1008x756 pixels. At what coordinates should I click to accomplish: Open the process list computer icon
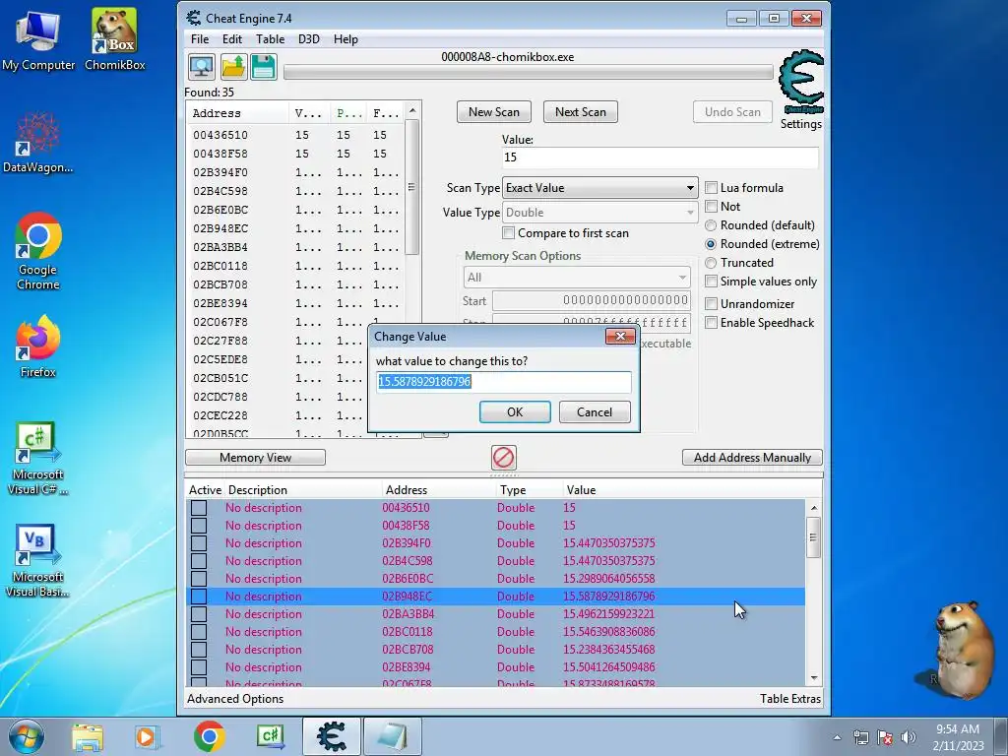point(201,67)
